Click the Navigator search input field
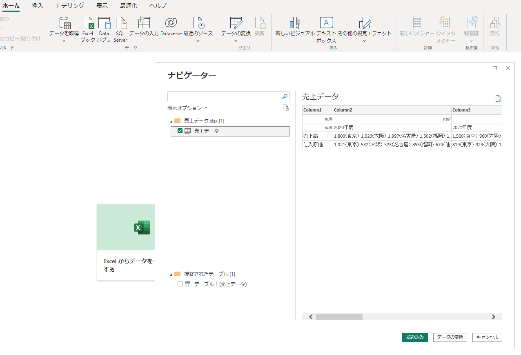 [x=224, y=96]
